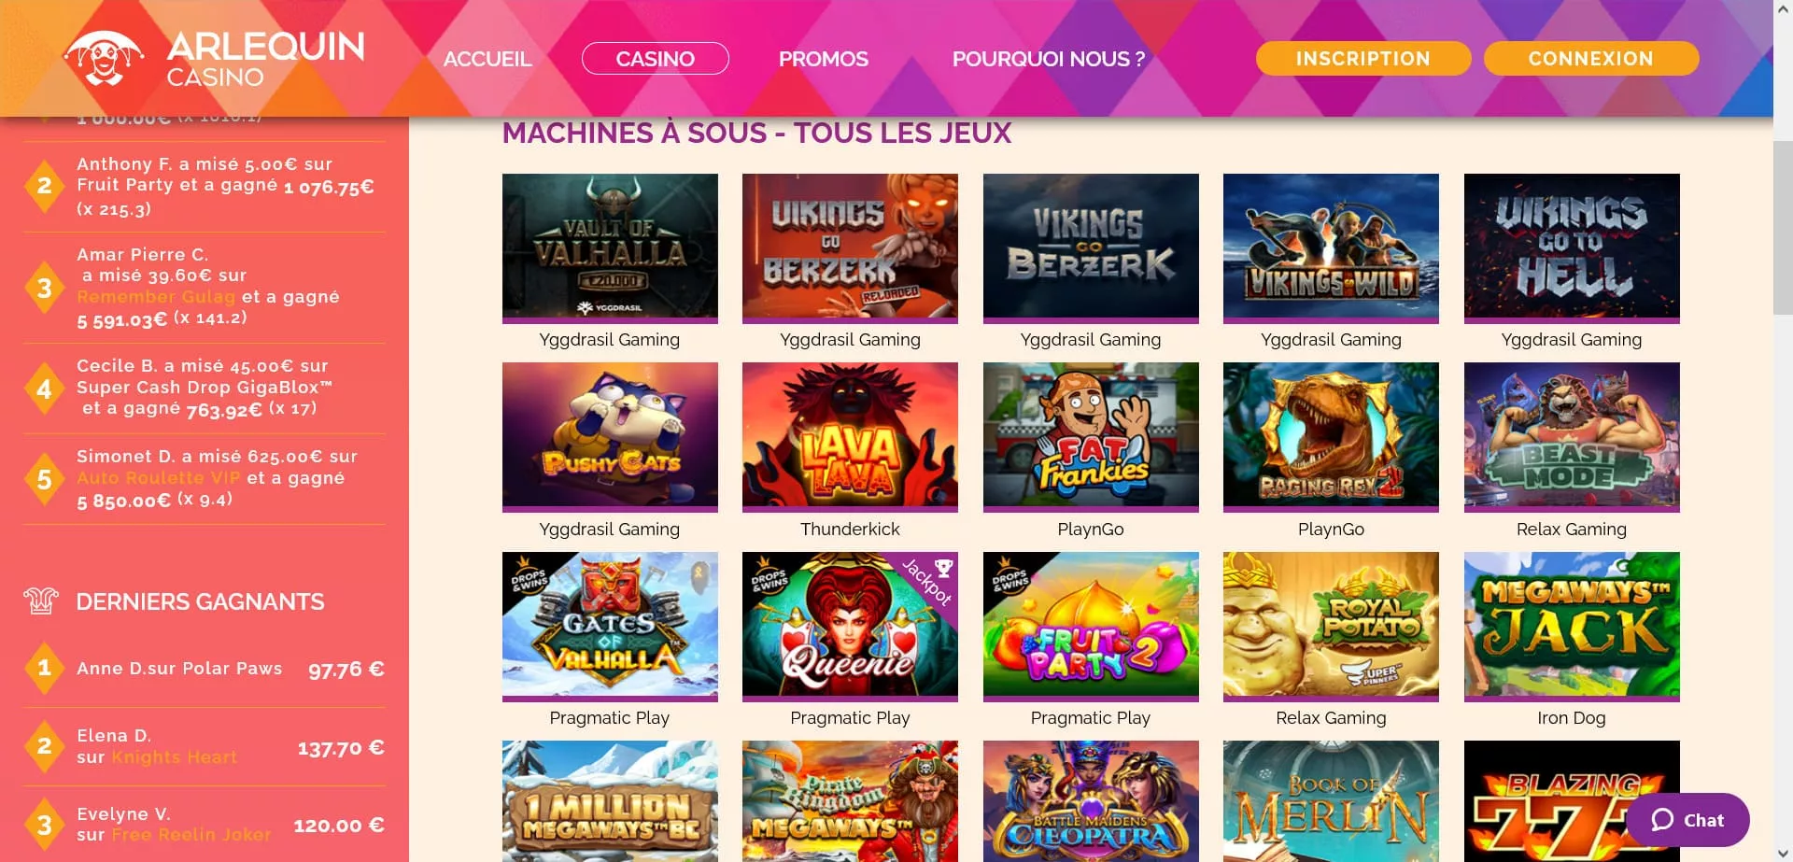Select the Casino tab in navigation
The image size is (1793, 862).
tap(656, 59)
